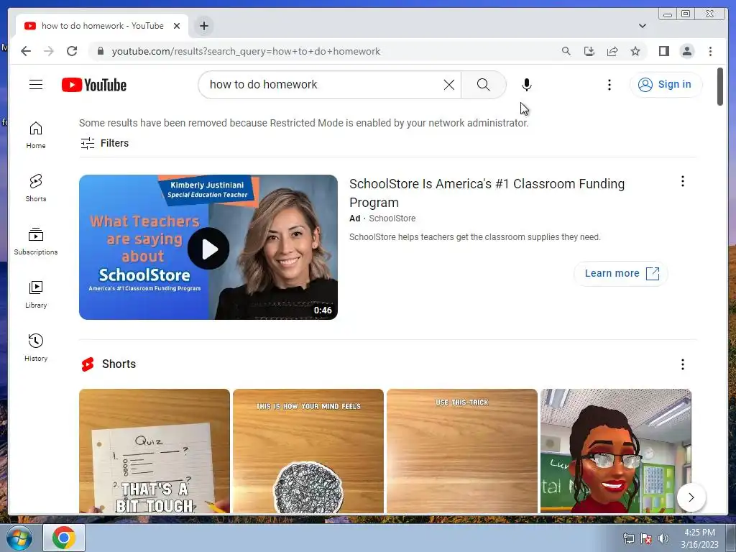Open the animated teacher short
Viewport: 736px width, 552px height.
pyautogui.click(x=615, y=451)
